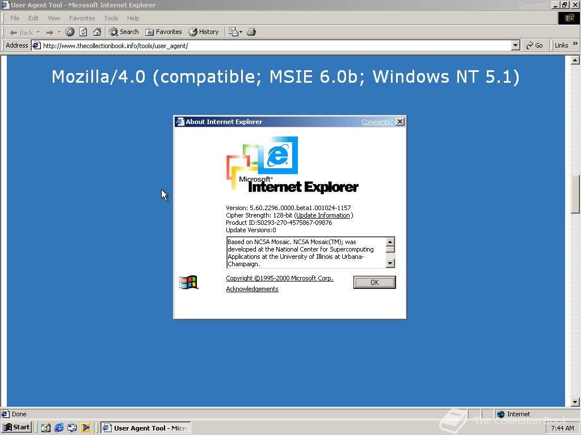581x435 pixels.
Task: Select User Agent Tool taskbar button
Action: click(x=146, y=428)
